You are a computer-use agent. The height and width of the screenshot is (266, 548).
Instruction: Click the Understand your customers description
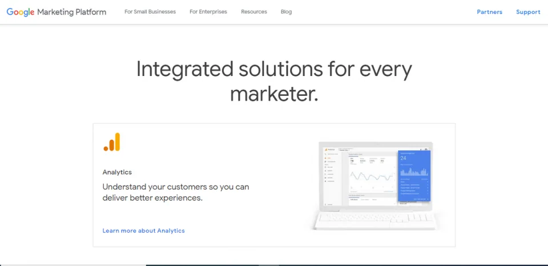pos(176,192)
